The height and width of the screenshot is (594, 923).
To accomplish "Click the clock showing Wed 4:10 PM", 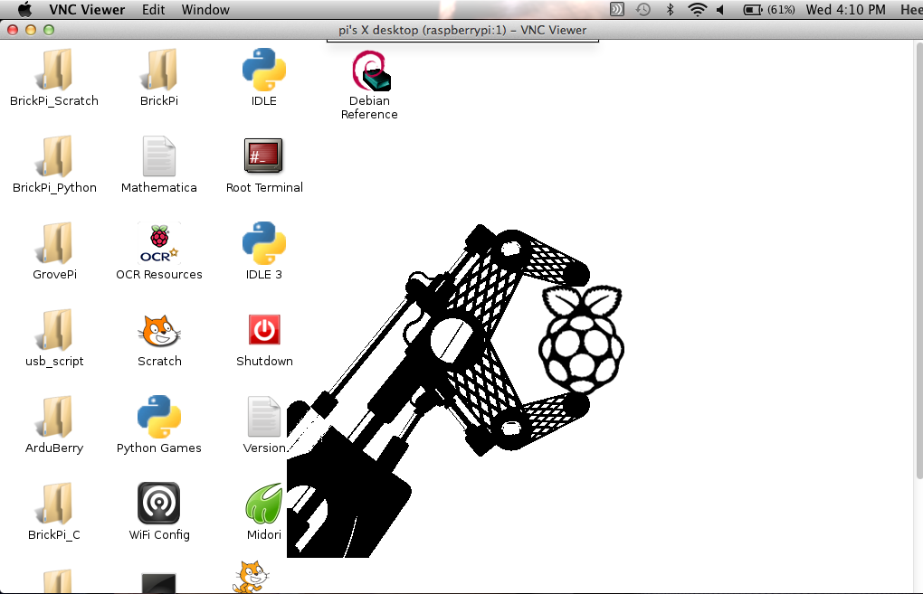I will click(845, 9).
